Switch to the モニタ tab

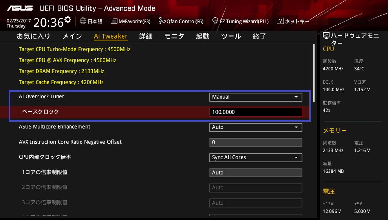point(174,36)
